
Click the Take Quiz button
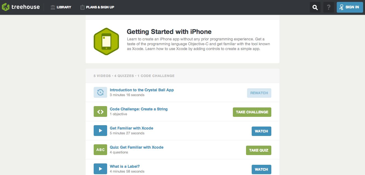click(259, 150)
